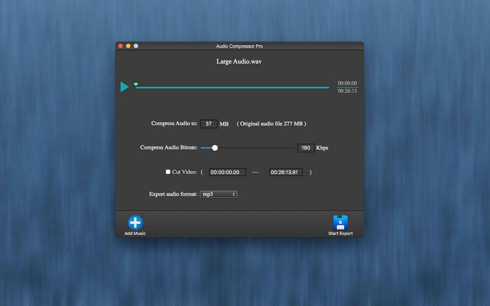Click the Large Audio.wav file name
Image resolution: width=490 pixels, height=306 pixels.
coord(239,61)
